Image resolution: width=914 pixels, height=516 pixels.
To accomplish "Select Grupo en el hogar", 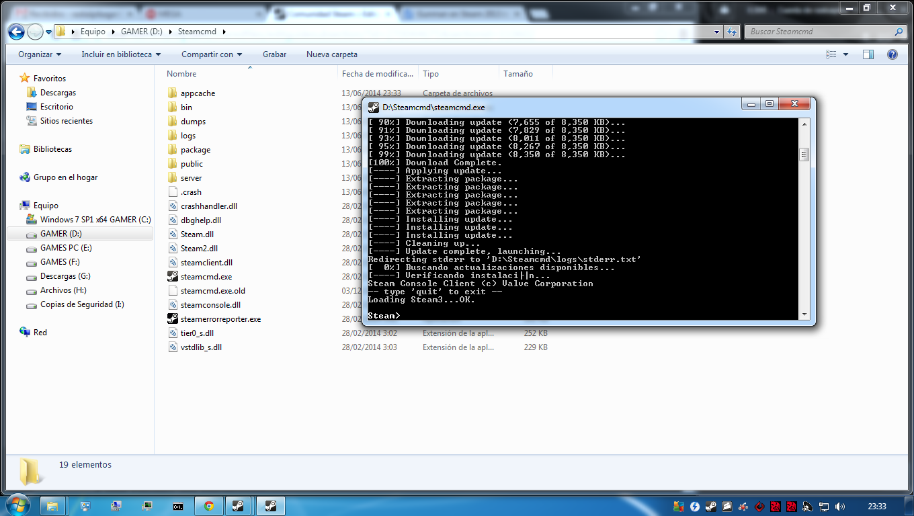I will coord(65,177).
